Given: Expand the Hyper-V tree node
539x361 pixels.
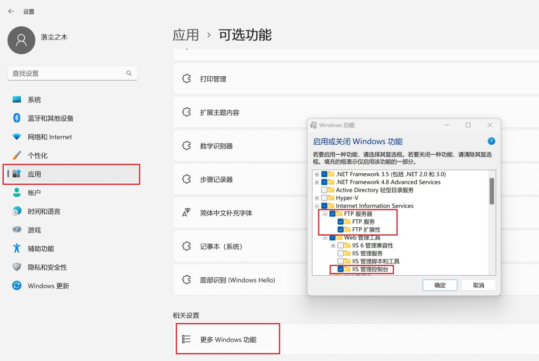Looking at the screenshot, I should click(x=317, y=198).
